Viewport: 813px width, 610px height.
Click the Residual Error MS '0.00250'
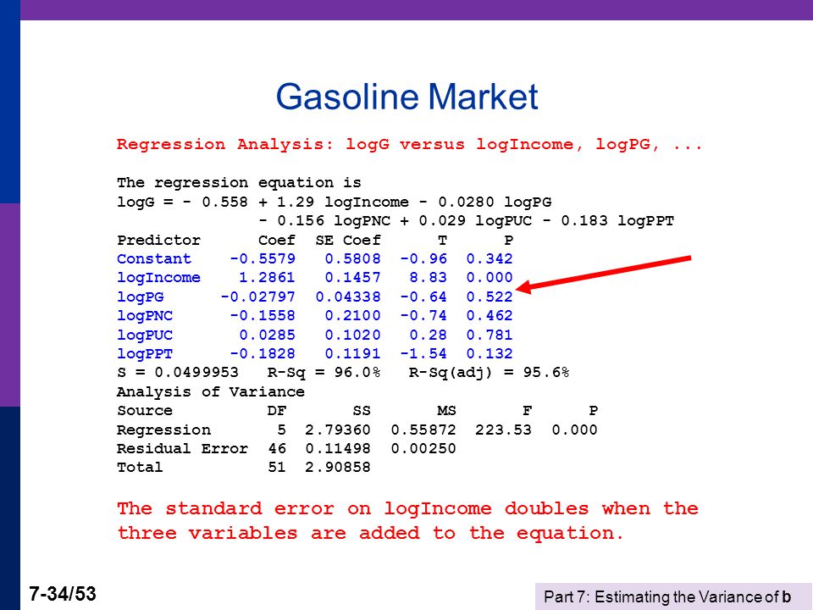[x=423, y=449]
